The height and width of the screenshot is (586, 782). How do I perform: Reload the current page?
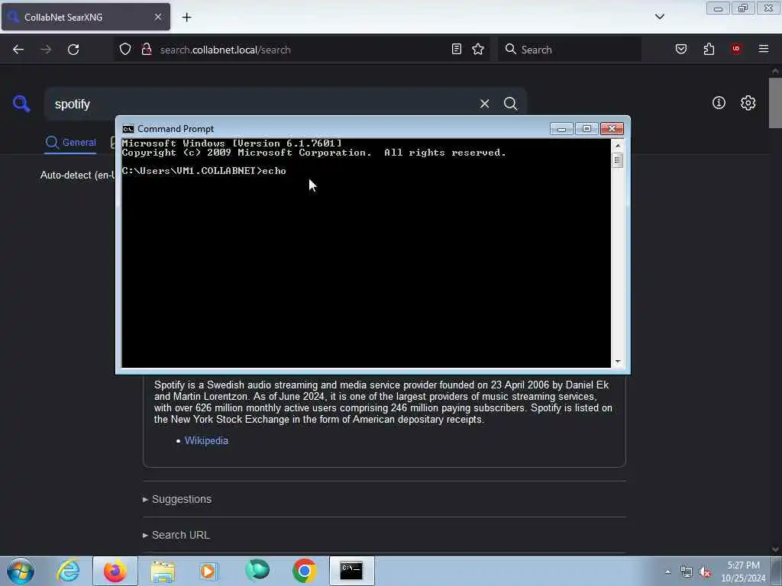coord(73,50)
